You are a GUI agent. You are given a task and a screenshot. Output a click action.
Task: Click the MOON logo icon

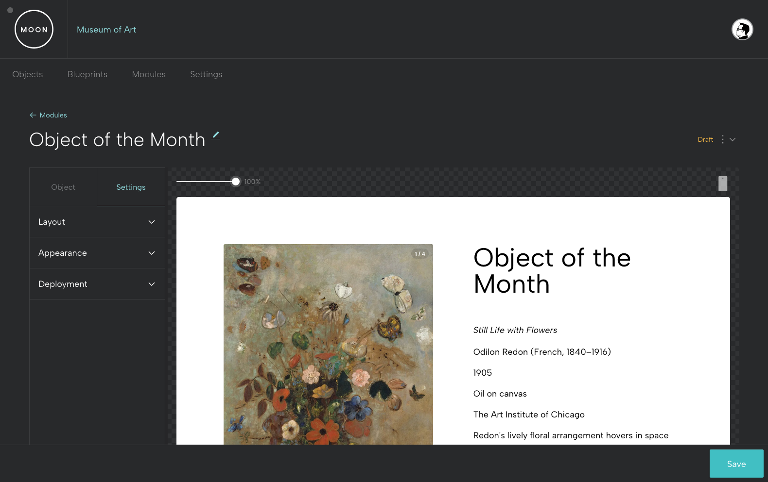(34, 29)
